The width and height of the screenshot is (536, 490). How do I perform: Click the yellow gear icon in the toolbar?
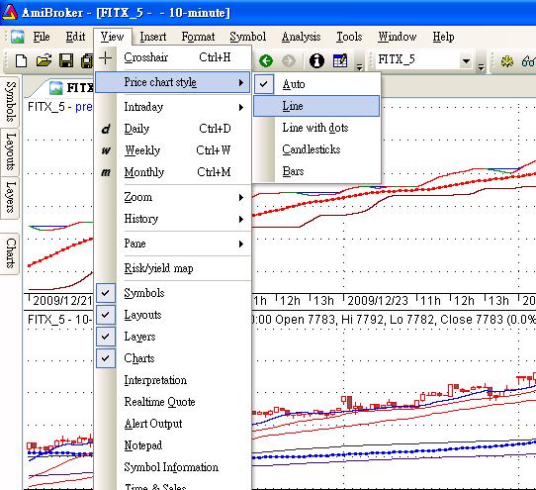pos(507,61)
